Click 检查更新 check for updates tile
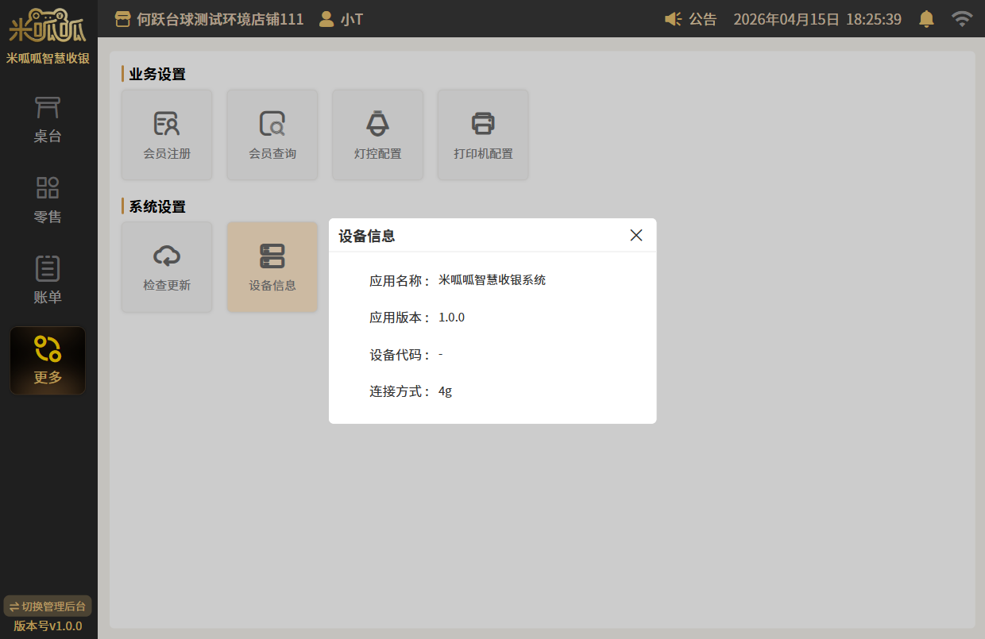 [167, 267]
